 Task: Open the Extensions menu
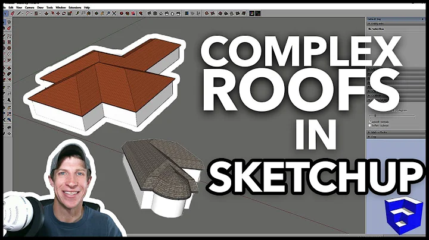[x=74, y=7]
